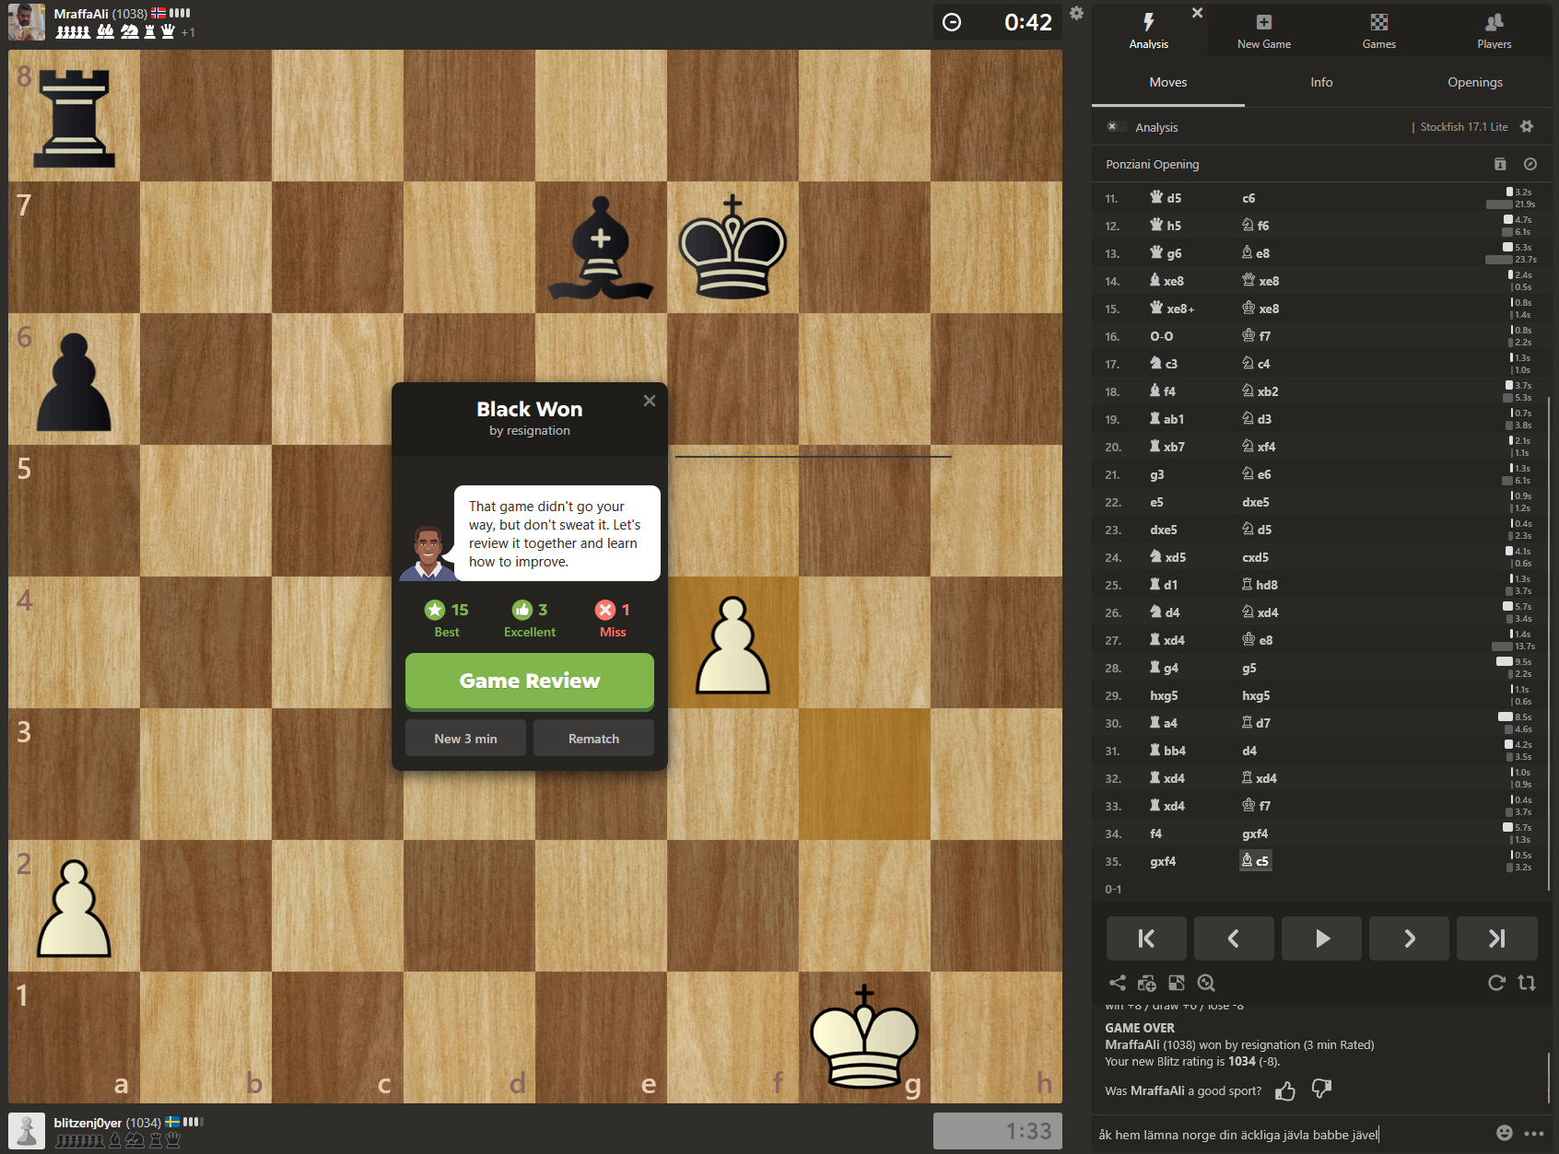Open the magnifier analysis icon below navigation

[1206, 983]
